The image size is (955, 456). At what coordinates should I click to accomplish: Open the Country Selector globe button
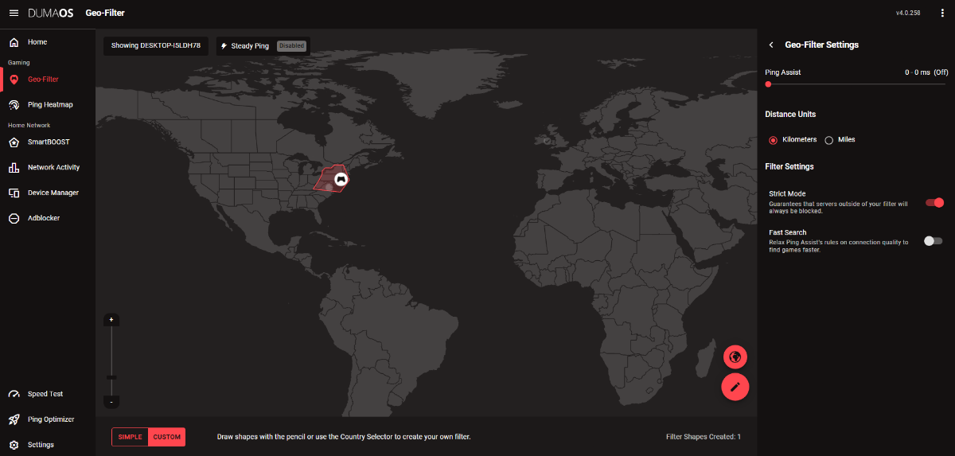pos(735,357)
